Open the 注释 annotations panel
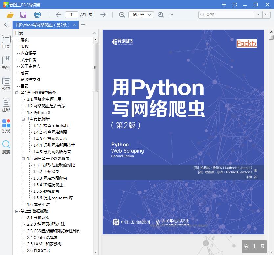The image size is (274, 255). click(x=6, y=105)
